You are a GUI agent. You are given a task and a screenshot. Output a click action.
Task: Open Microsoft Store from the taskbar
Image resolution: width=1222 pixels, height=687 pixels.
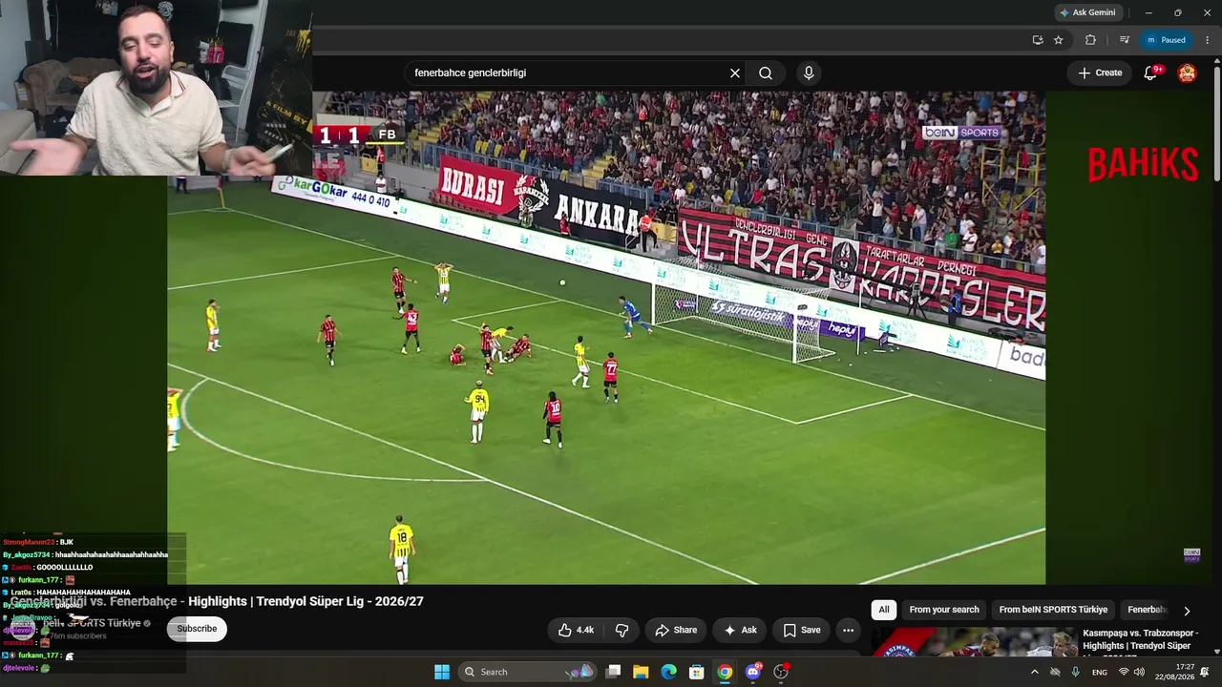pyautogui.click(x=697, y=672)
